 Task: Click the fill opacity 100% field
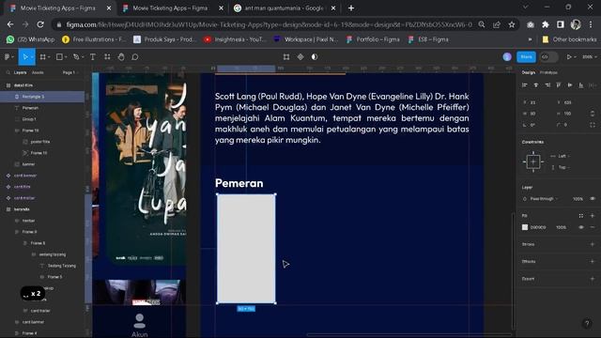click(x=562, y=227)
